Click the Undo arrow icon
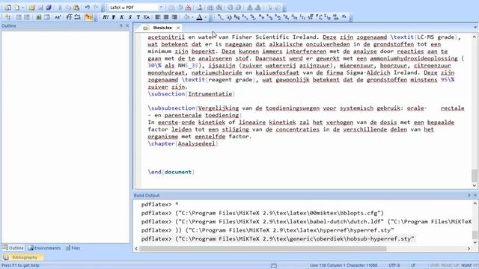 (x=88, y=7)
